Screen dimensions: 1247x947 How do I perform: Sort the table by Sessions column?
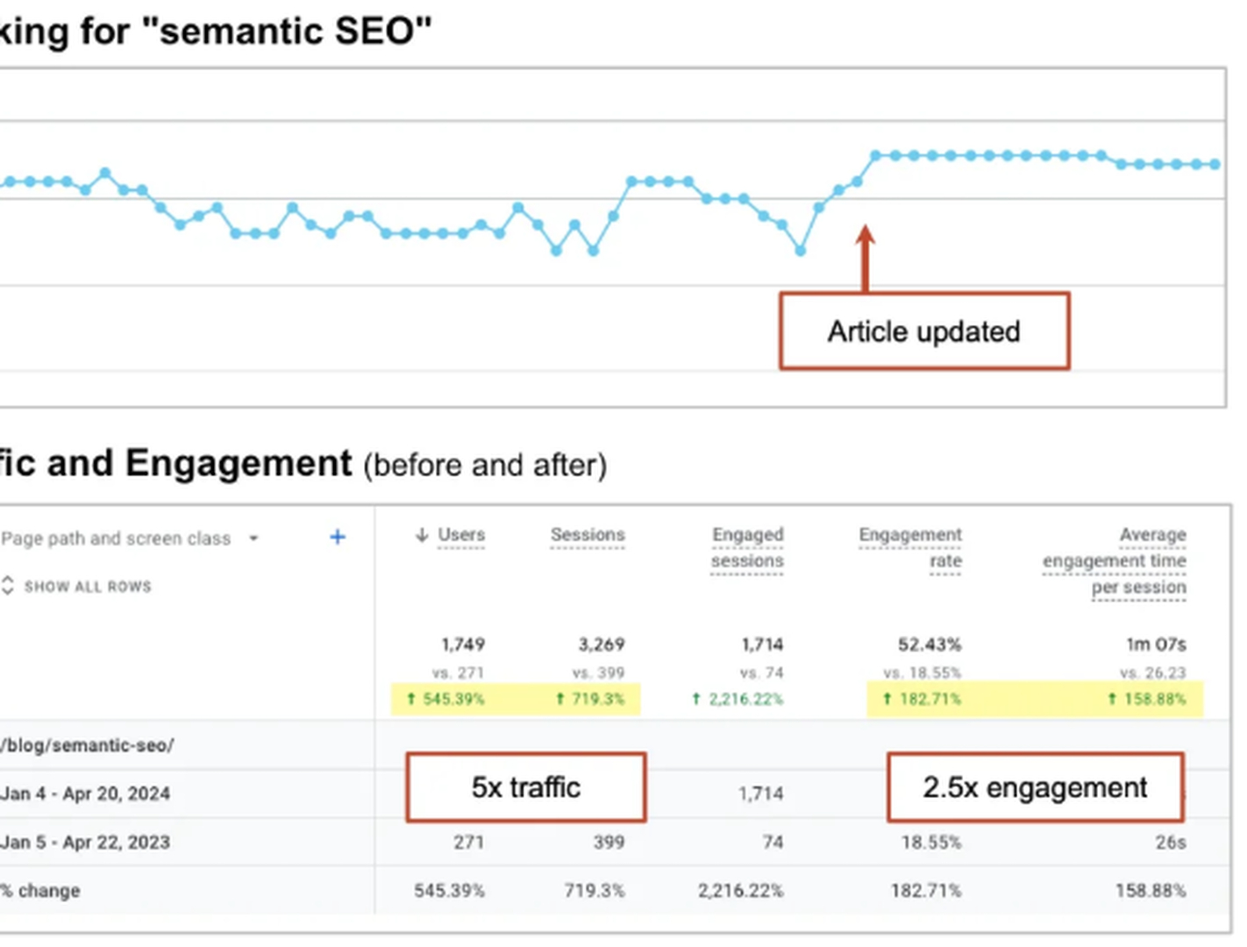588,535
